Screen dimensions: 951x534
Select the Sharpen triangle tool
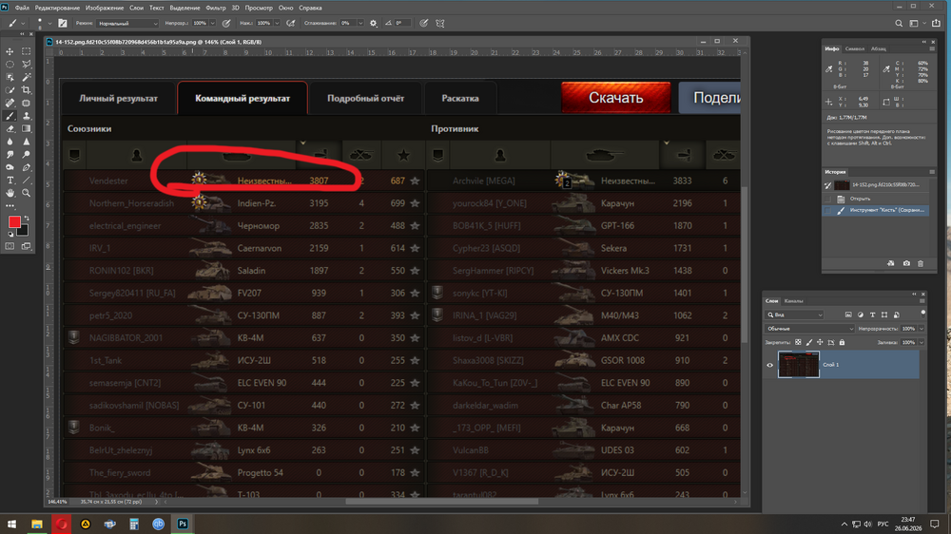[26, 142]
